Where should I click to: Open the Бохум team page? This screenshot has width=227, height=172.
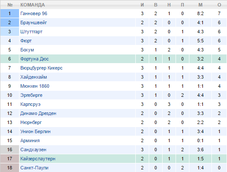tap(27, 50)
